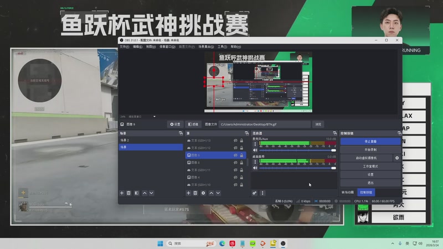Adjust 麦克风/Aux volume slider
Screen dimensions: 443x249
coord(297,150)
